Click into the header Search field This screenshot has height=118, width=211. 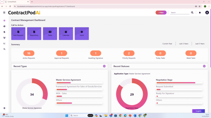pos(180,13)
